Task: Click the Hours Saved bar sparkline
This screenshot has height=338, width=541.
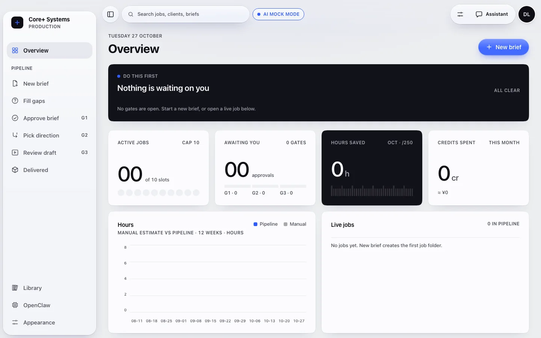Action: [372, 191]
